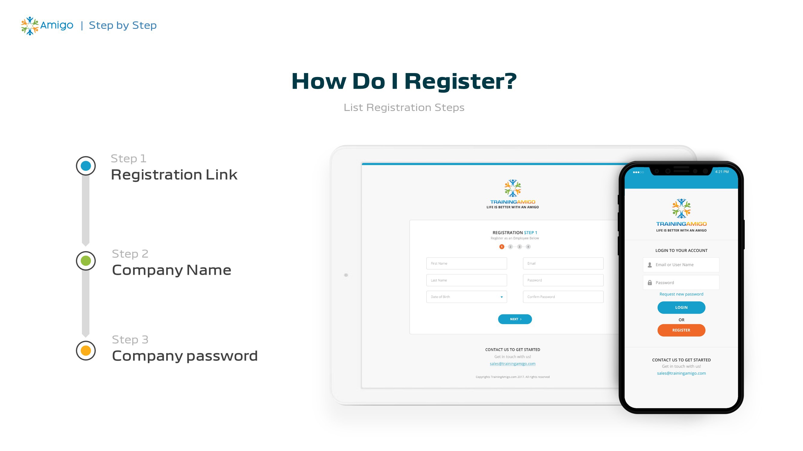Open LOGIN button on mobile app screen

681,307
